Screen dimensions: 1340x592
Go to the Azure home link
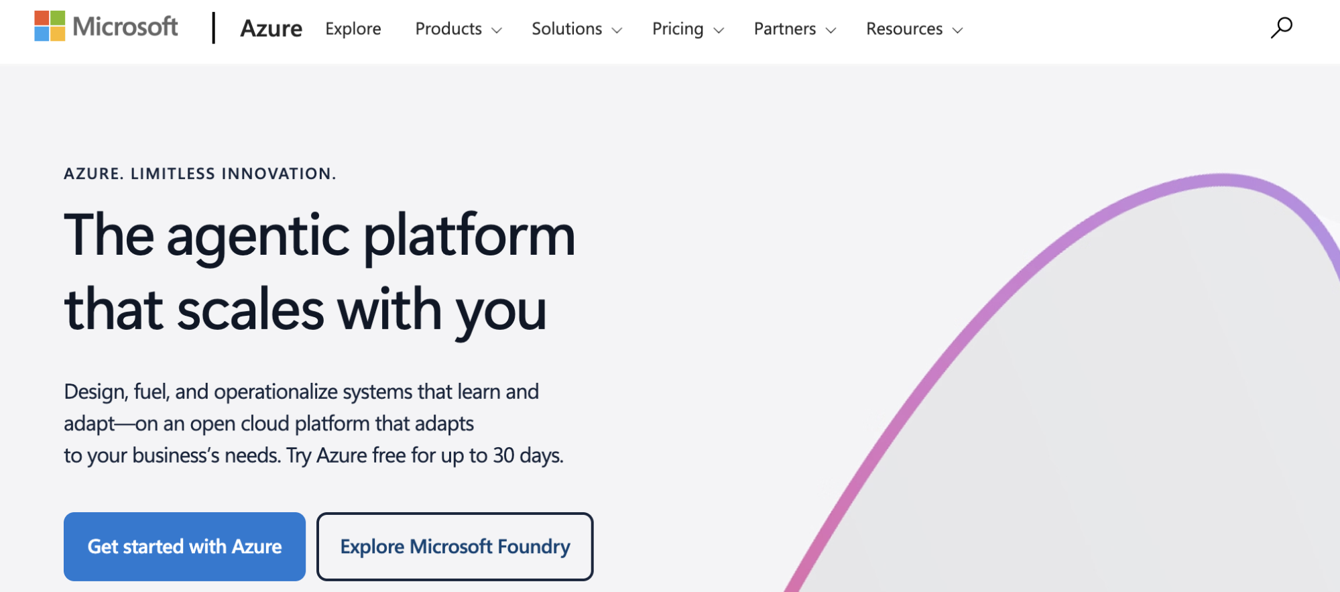(271, 29)
